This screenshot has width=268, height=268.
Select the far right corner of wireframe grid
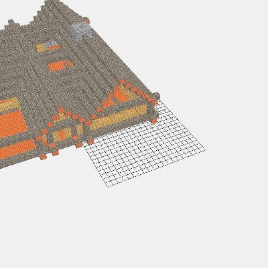click(x=205, y=149)
